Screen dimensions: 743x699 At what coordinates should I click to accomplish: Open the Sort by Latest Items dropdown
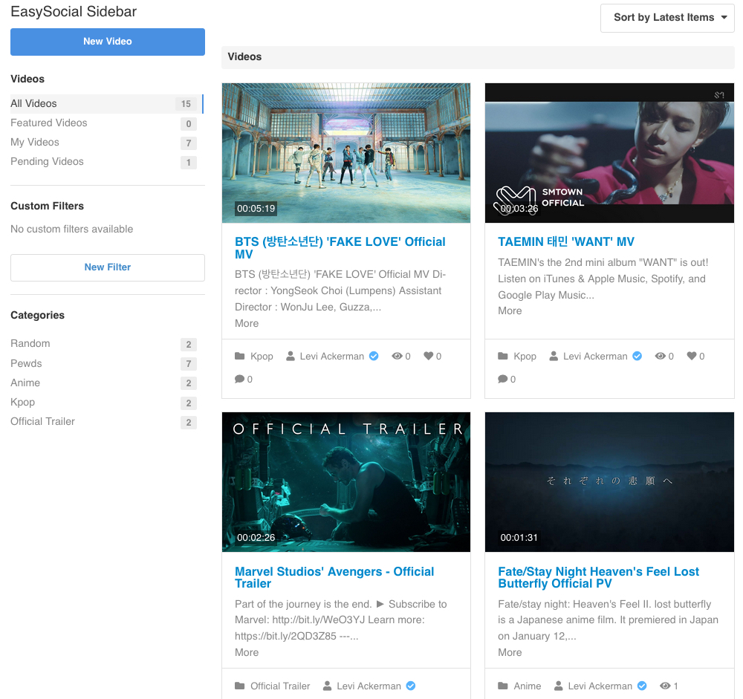click(667, 18)
